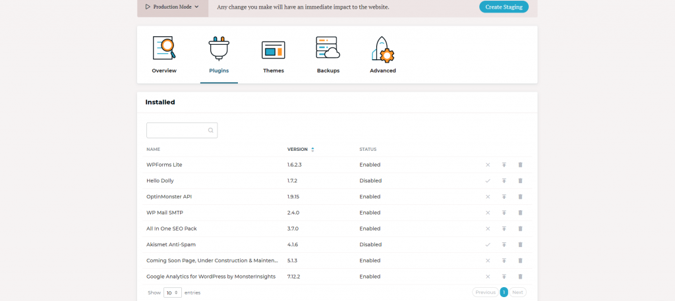Delete the OptinMonster API plugin

click(x=520, y=196)
